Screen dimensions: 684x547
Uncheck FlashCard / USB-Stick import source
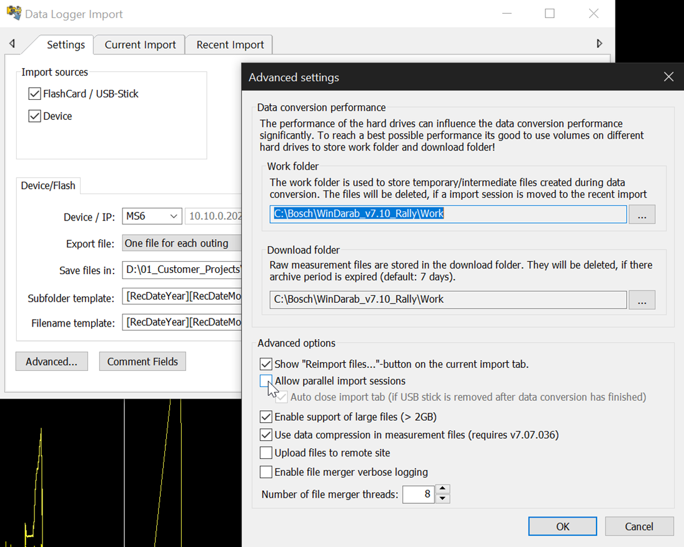(34, 94)
